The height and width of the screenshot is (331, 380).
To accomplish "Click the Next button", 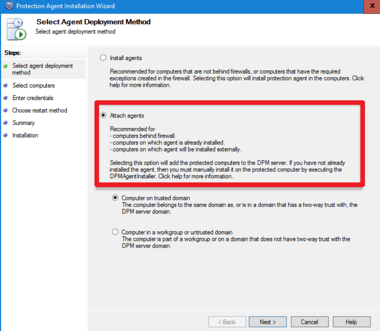I will (268, 322).
